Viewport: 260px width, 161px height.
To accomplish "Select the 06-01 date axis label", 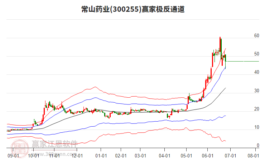I will point(207,156).
